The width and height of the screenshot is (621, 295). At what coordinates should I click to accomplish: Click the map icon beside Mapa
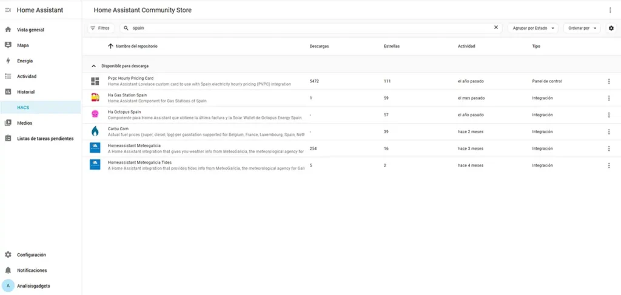coord(8,45)
